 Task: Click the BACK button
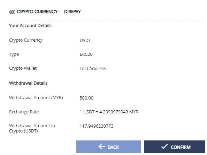click(x=108, y=147)
